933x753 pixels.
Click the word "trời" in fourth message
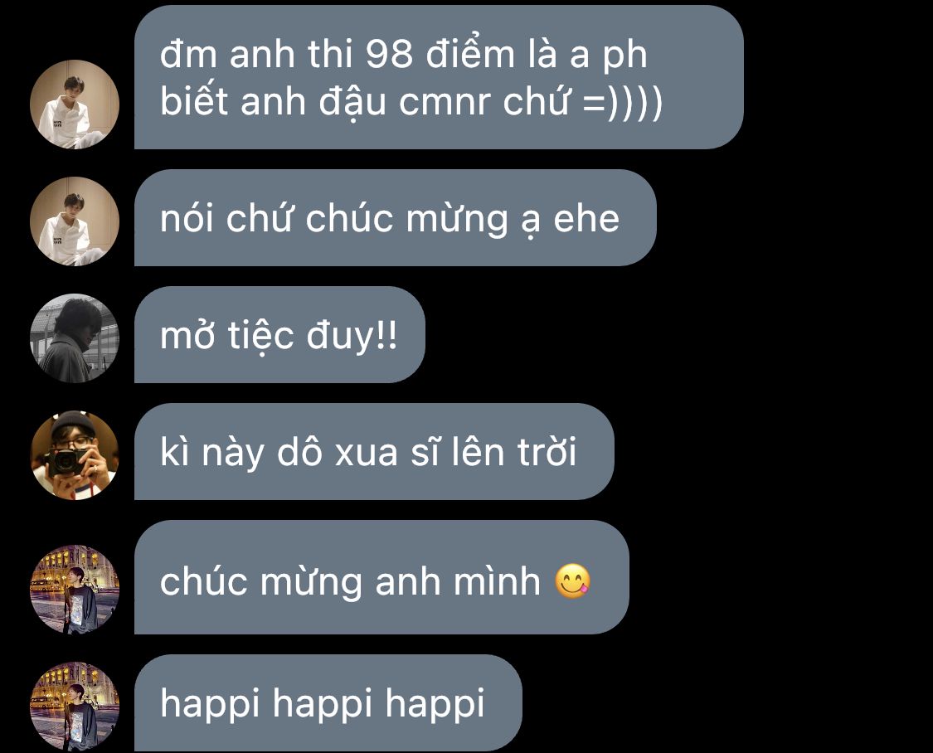pos(547,452)
